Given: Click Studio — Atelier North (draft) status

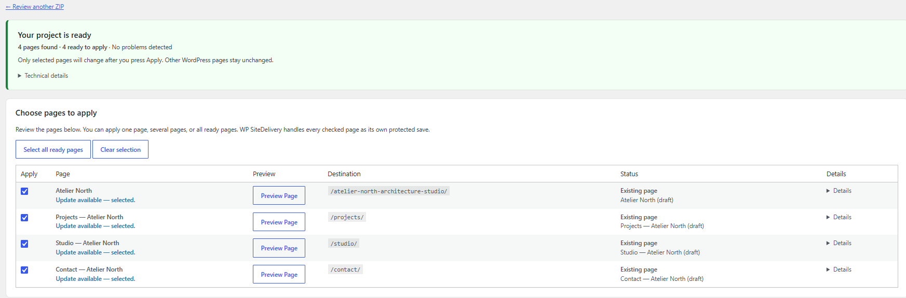Looking at the screenshot, I should tap(660, 252).
